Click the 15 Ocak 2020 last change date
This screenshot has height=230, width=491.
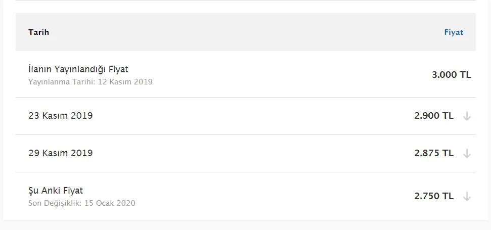click(110, 203)
